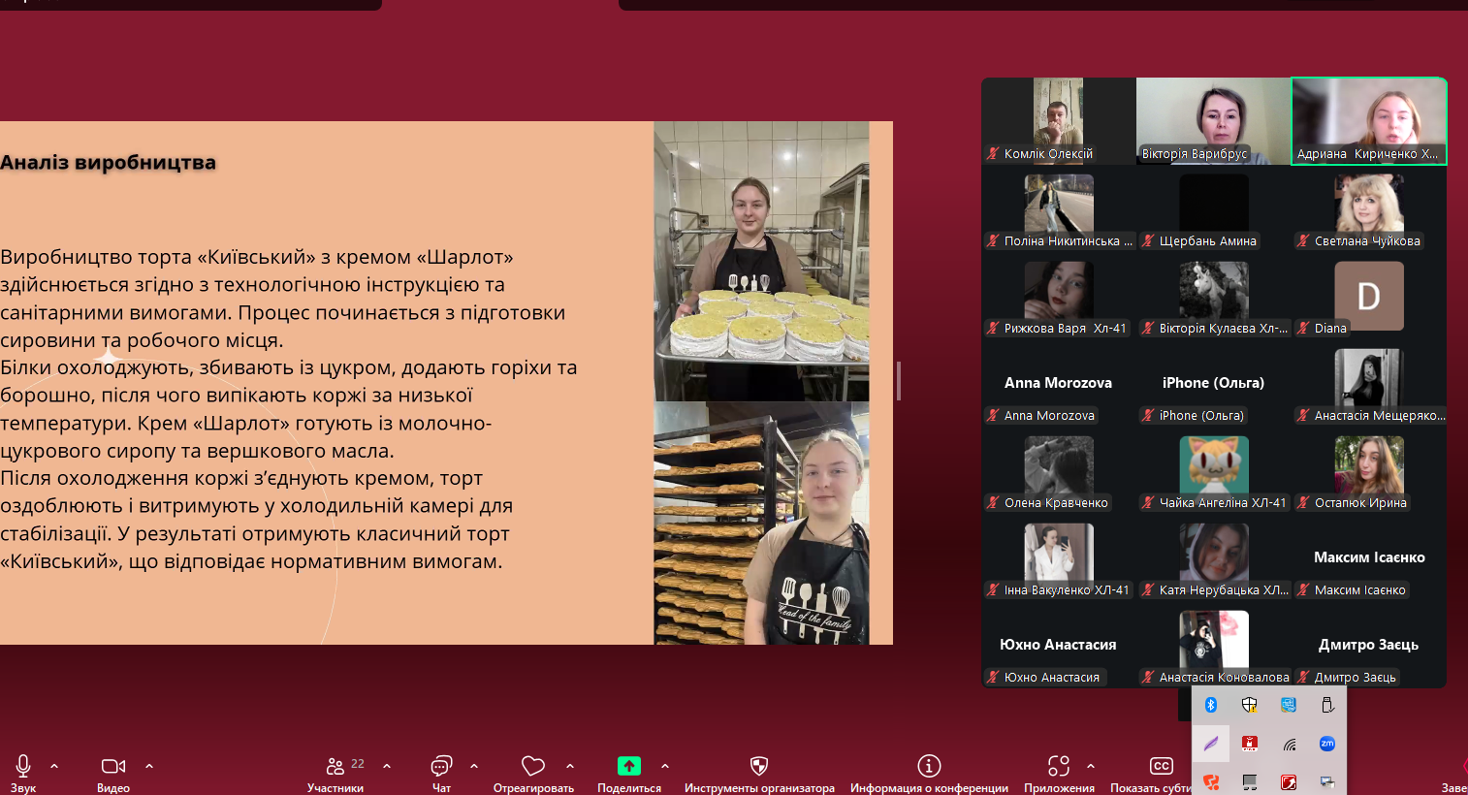Open the Чат chat panel icon
The image size is (1468, 795).
[x=441, y=766]
